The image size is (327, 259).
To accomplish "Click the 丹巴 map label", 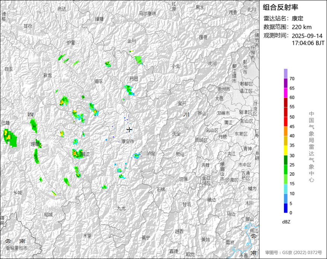I will click(134, 79).
